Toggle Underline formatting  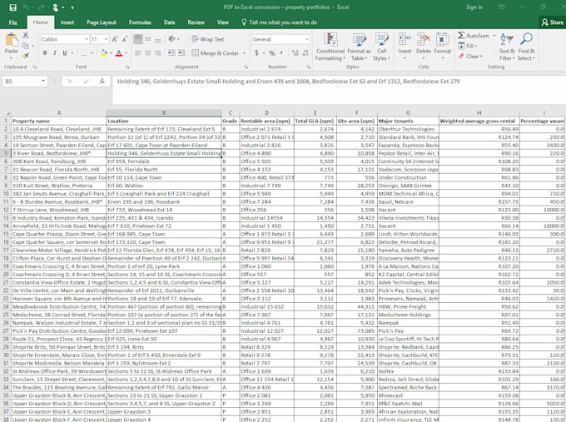click(65, 53)
